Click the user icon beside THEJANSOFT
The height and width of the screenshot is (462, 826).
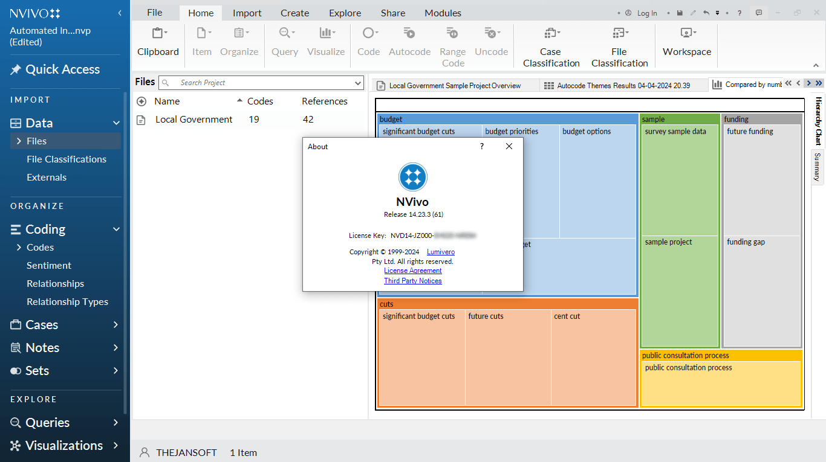(x=145, y=452)
